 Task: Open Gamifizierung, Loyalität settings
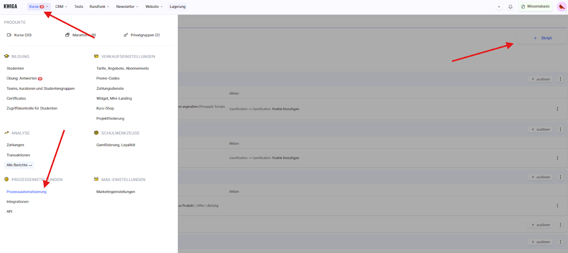116,145
